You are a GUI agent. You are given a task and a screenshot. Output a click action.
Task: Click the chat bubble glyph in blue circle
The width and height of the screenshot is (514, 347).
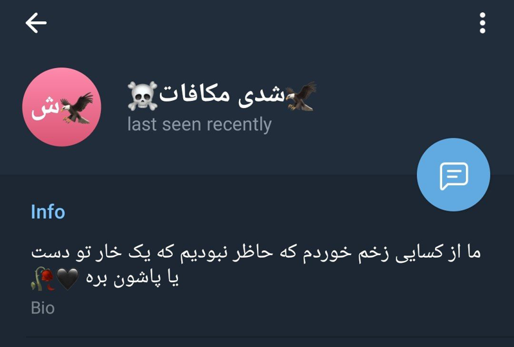point(454,176)
